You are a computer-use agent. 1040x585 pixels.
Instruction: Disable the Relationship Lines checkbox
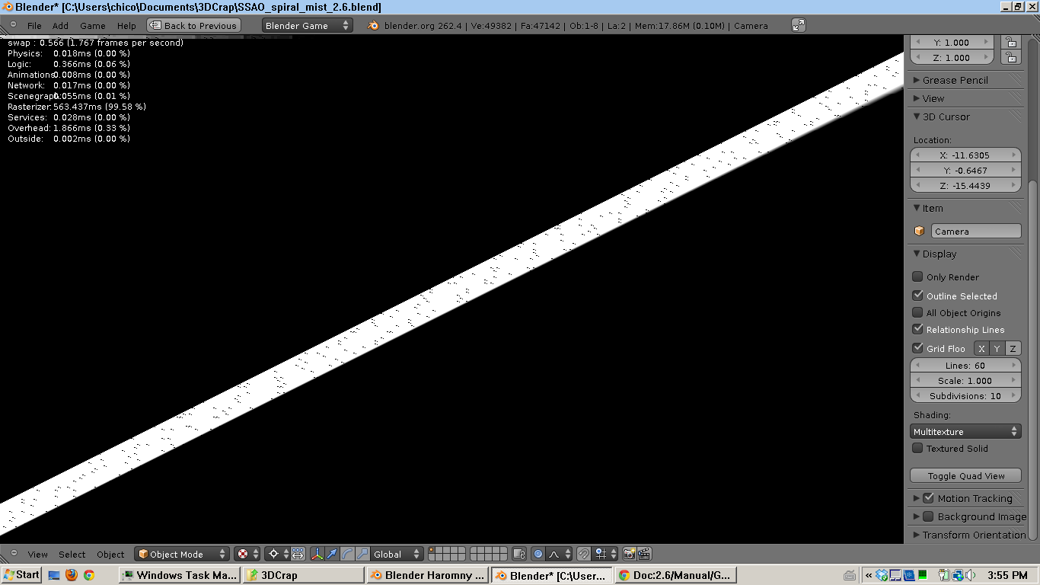[917, 329]
